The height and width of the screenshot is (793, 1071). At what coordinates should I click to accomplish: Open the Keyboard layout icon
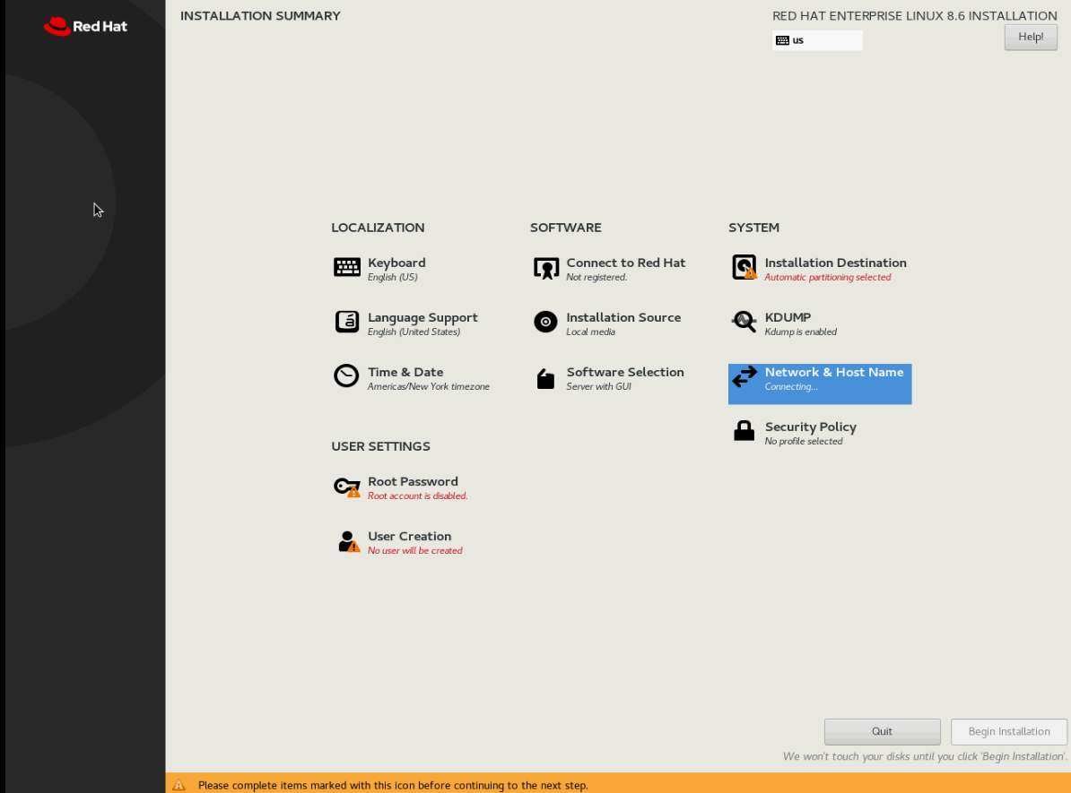(x=347, y=267)
